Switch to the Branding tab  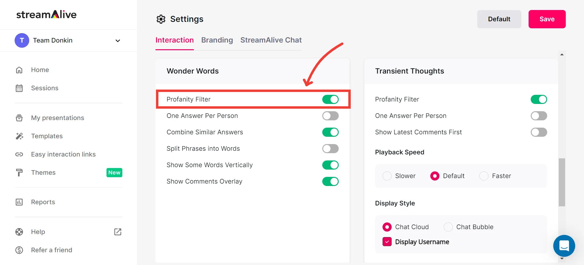(x=217, y=40)
